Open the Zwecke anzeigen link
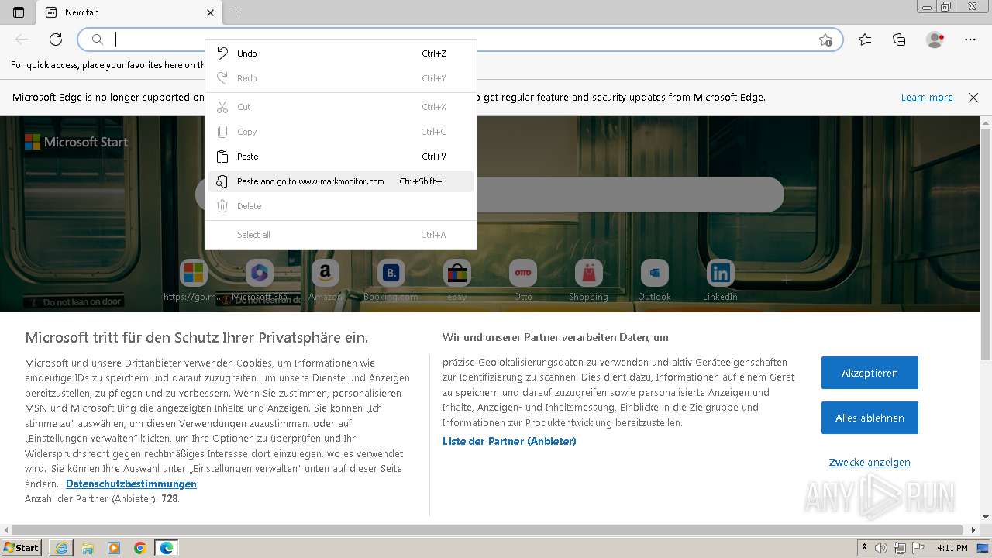The image size is (992, 558). tap(870, 463)
